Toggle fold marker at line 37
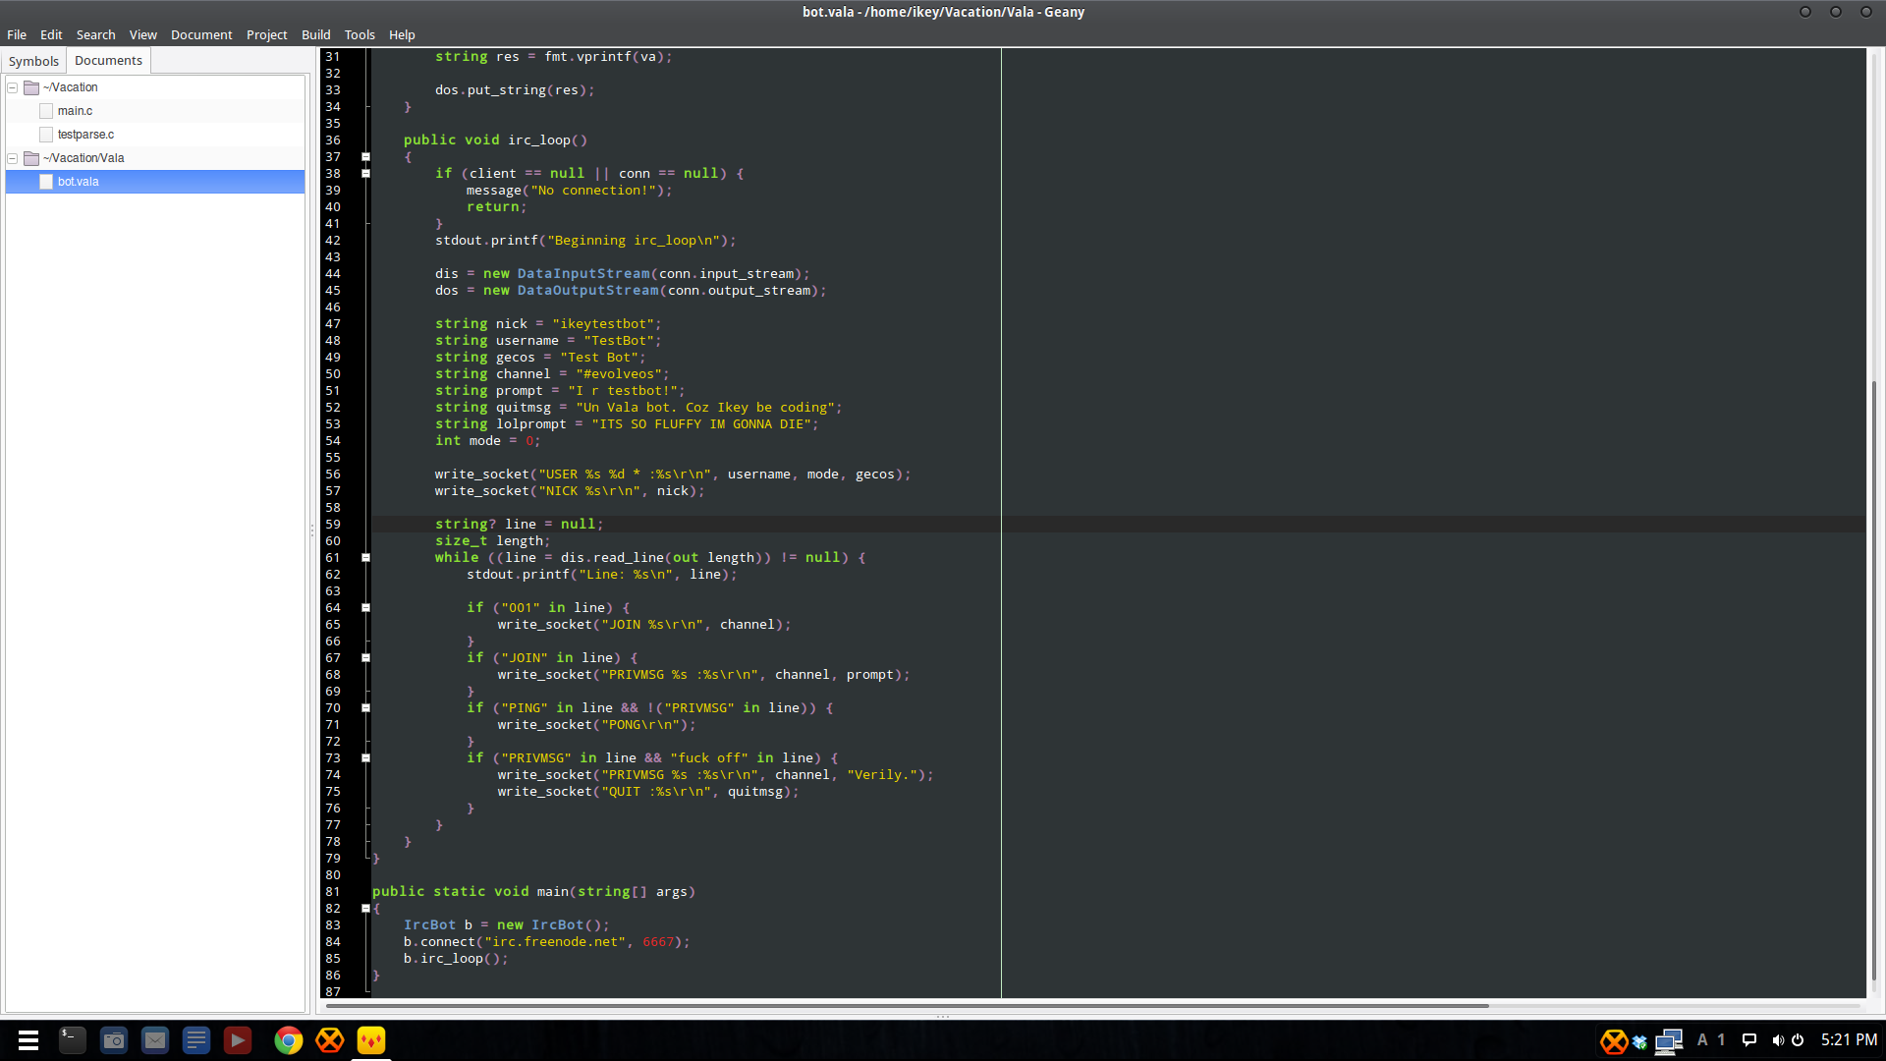The width and height of the screenshot is (1886, 1061). [x=365, y=157]
